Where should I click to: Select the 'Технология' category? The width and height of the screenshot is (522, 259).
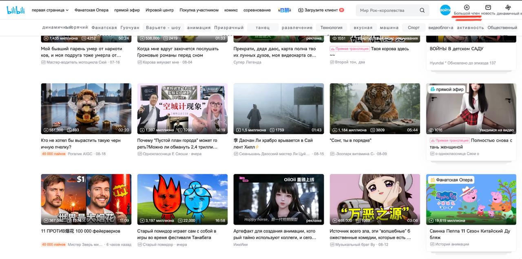tap(331, 28)
